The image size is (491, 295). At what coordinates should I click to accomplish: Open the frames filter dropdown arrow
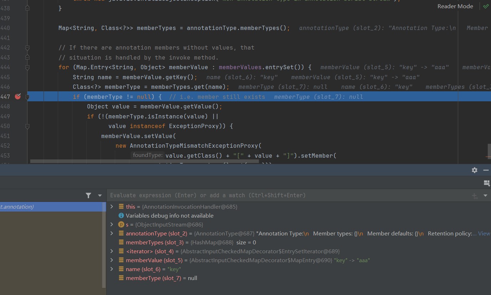[x=100, y=195]
